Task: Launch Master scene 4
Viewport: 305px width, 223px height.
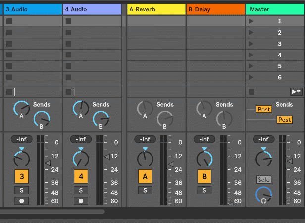Action: pos(251,55)
